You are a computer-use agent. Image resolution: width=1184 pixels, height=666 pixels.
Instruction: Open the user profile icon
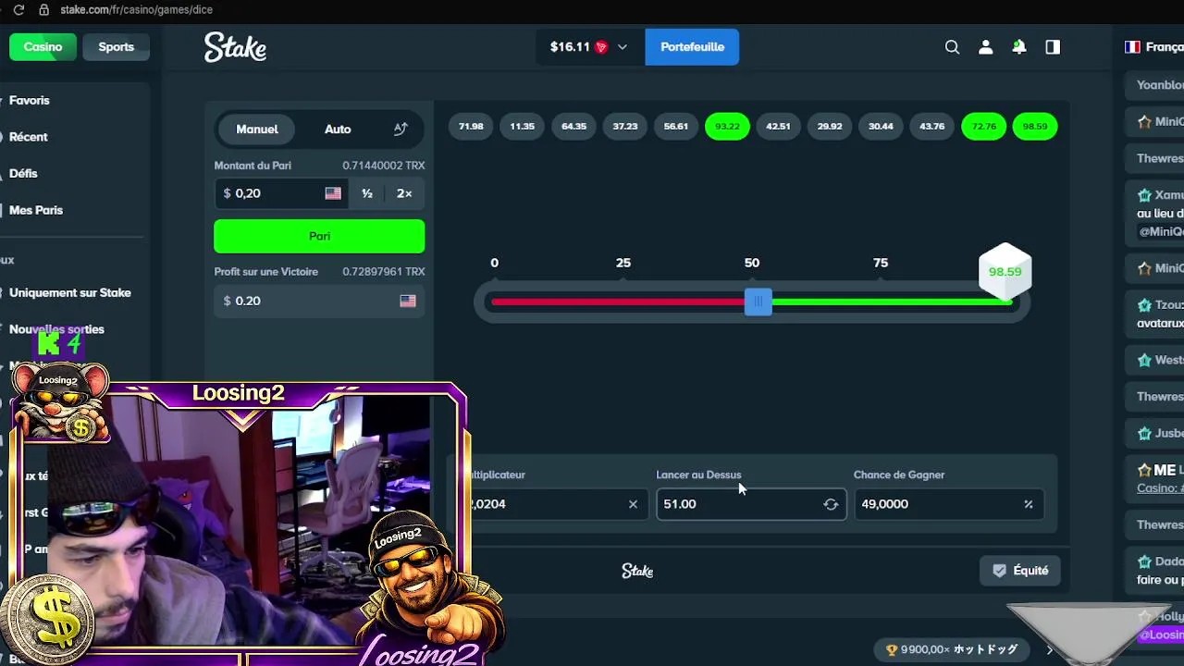985,47
